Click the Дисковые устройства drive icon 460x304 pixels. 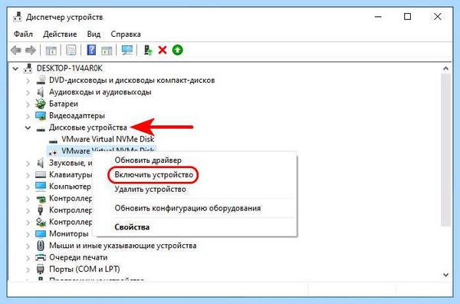41,129
